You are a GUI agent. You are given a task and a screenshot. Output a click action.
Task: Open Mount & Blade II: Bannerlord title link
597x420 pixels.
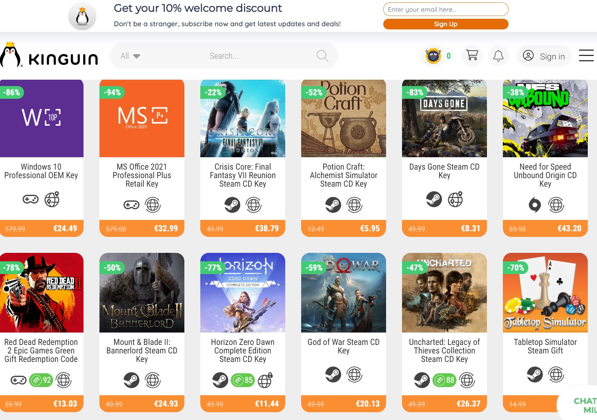click(x=142, y=351)
